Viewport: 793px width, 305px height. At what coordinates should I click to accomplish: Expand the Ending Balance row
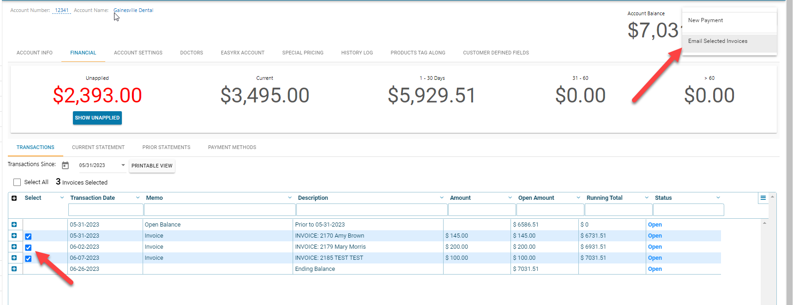pos(14,269)
